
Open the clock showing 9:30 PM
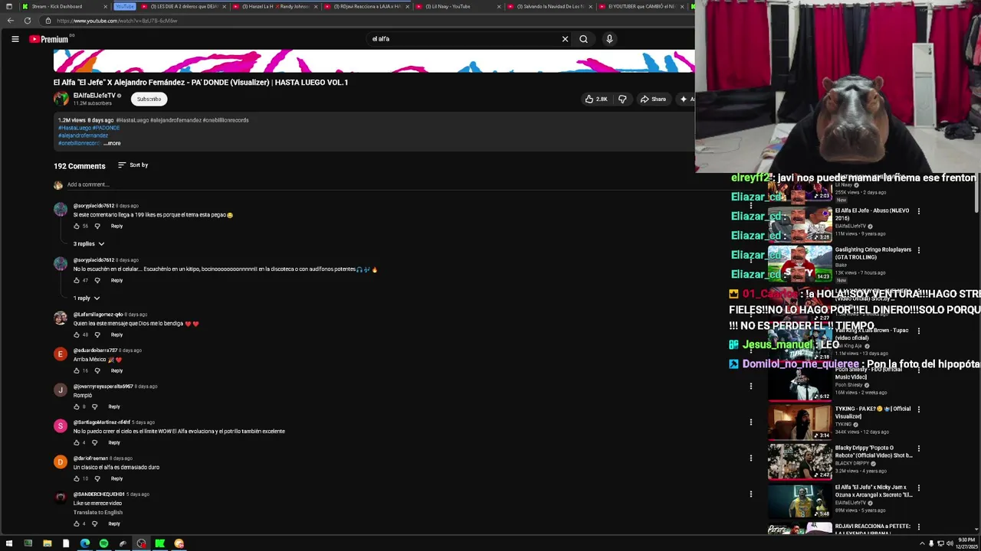pyautogui.click(x=965, y=543)
